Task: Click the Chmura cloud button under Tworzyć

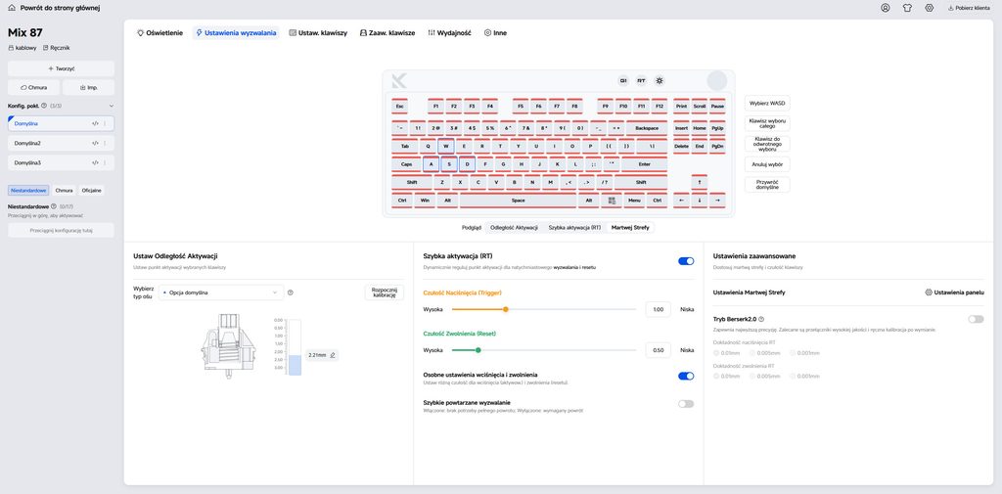Action: point(34,88)
